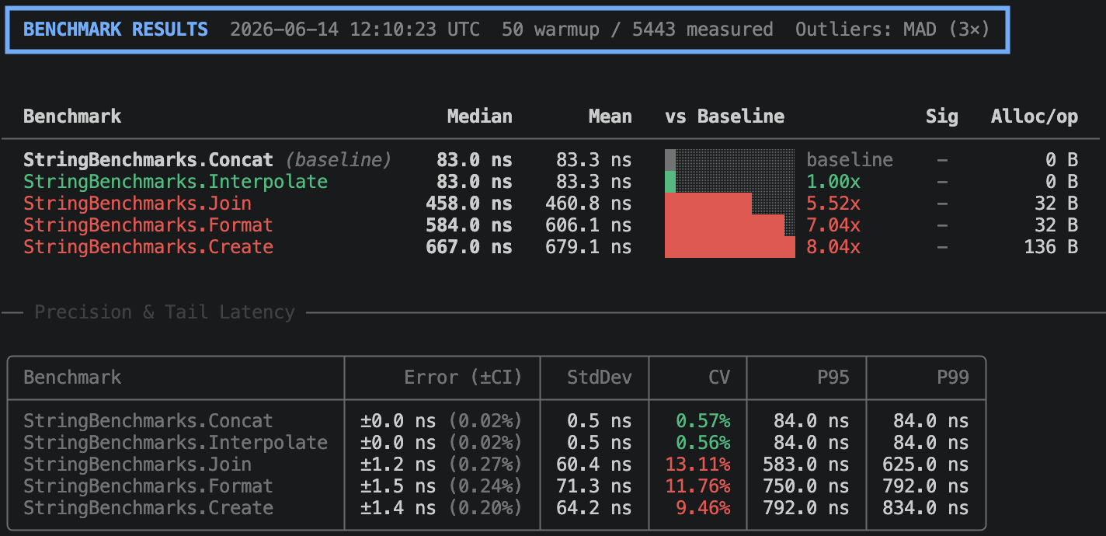The width and height of the screenshot is (1106, 536).
Task: Click the 'Error (±CI)' column header
Action: (x=463, y=378)
